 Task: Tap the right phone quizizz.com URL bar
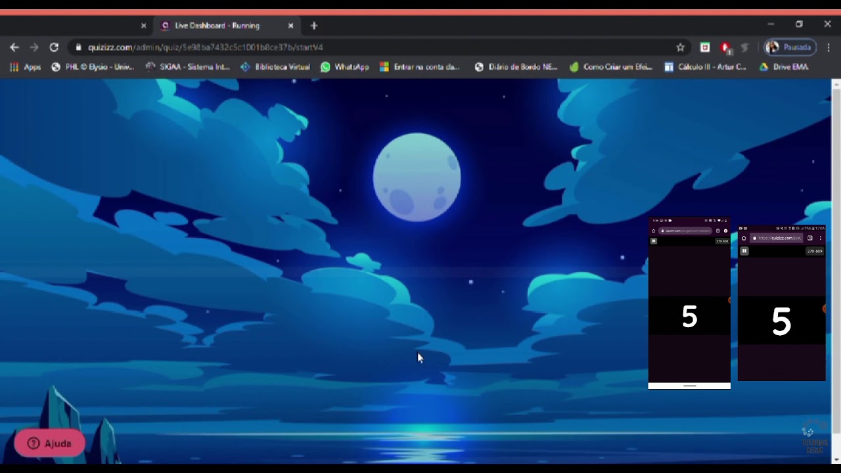click(777, 238)
